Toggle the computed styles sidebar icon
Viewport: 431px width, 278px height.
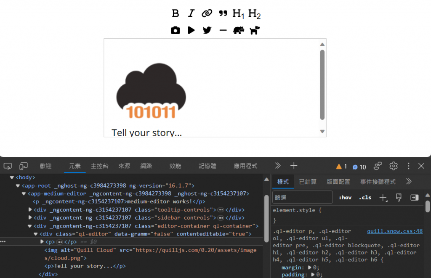tap(414, 198)
